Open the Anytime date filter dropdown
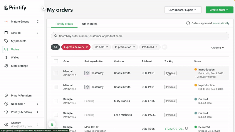235x132 pixels. [x=217, y=48]
